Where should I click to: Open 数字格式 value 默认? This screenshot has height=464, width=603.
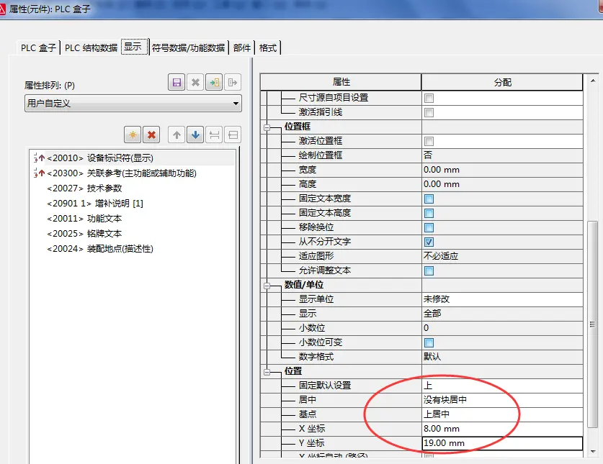pos(502,357)
